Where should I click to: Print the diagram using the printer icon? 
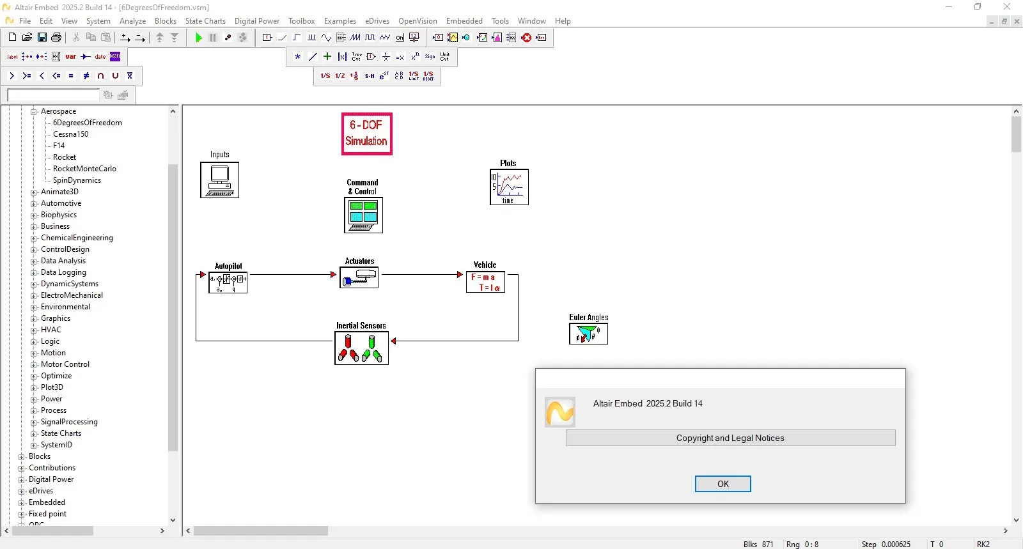[56, 38]
